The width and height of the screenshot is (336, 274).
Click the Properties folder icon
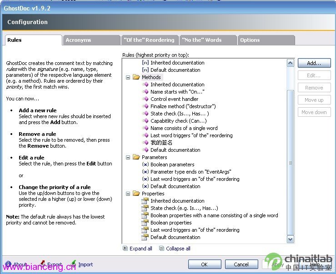click(136, 194)
